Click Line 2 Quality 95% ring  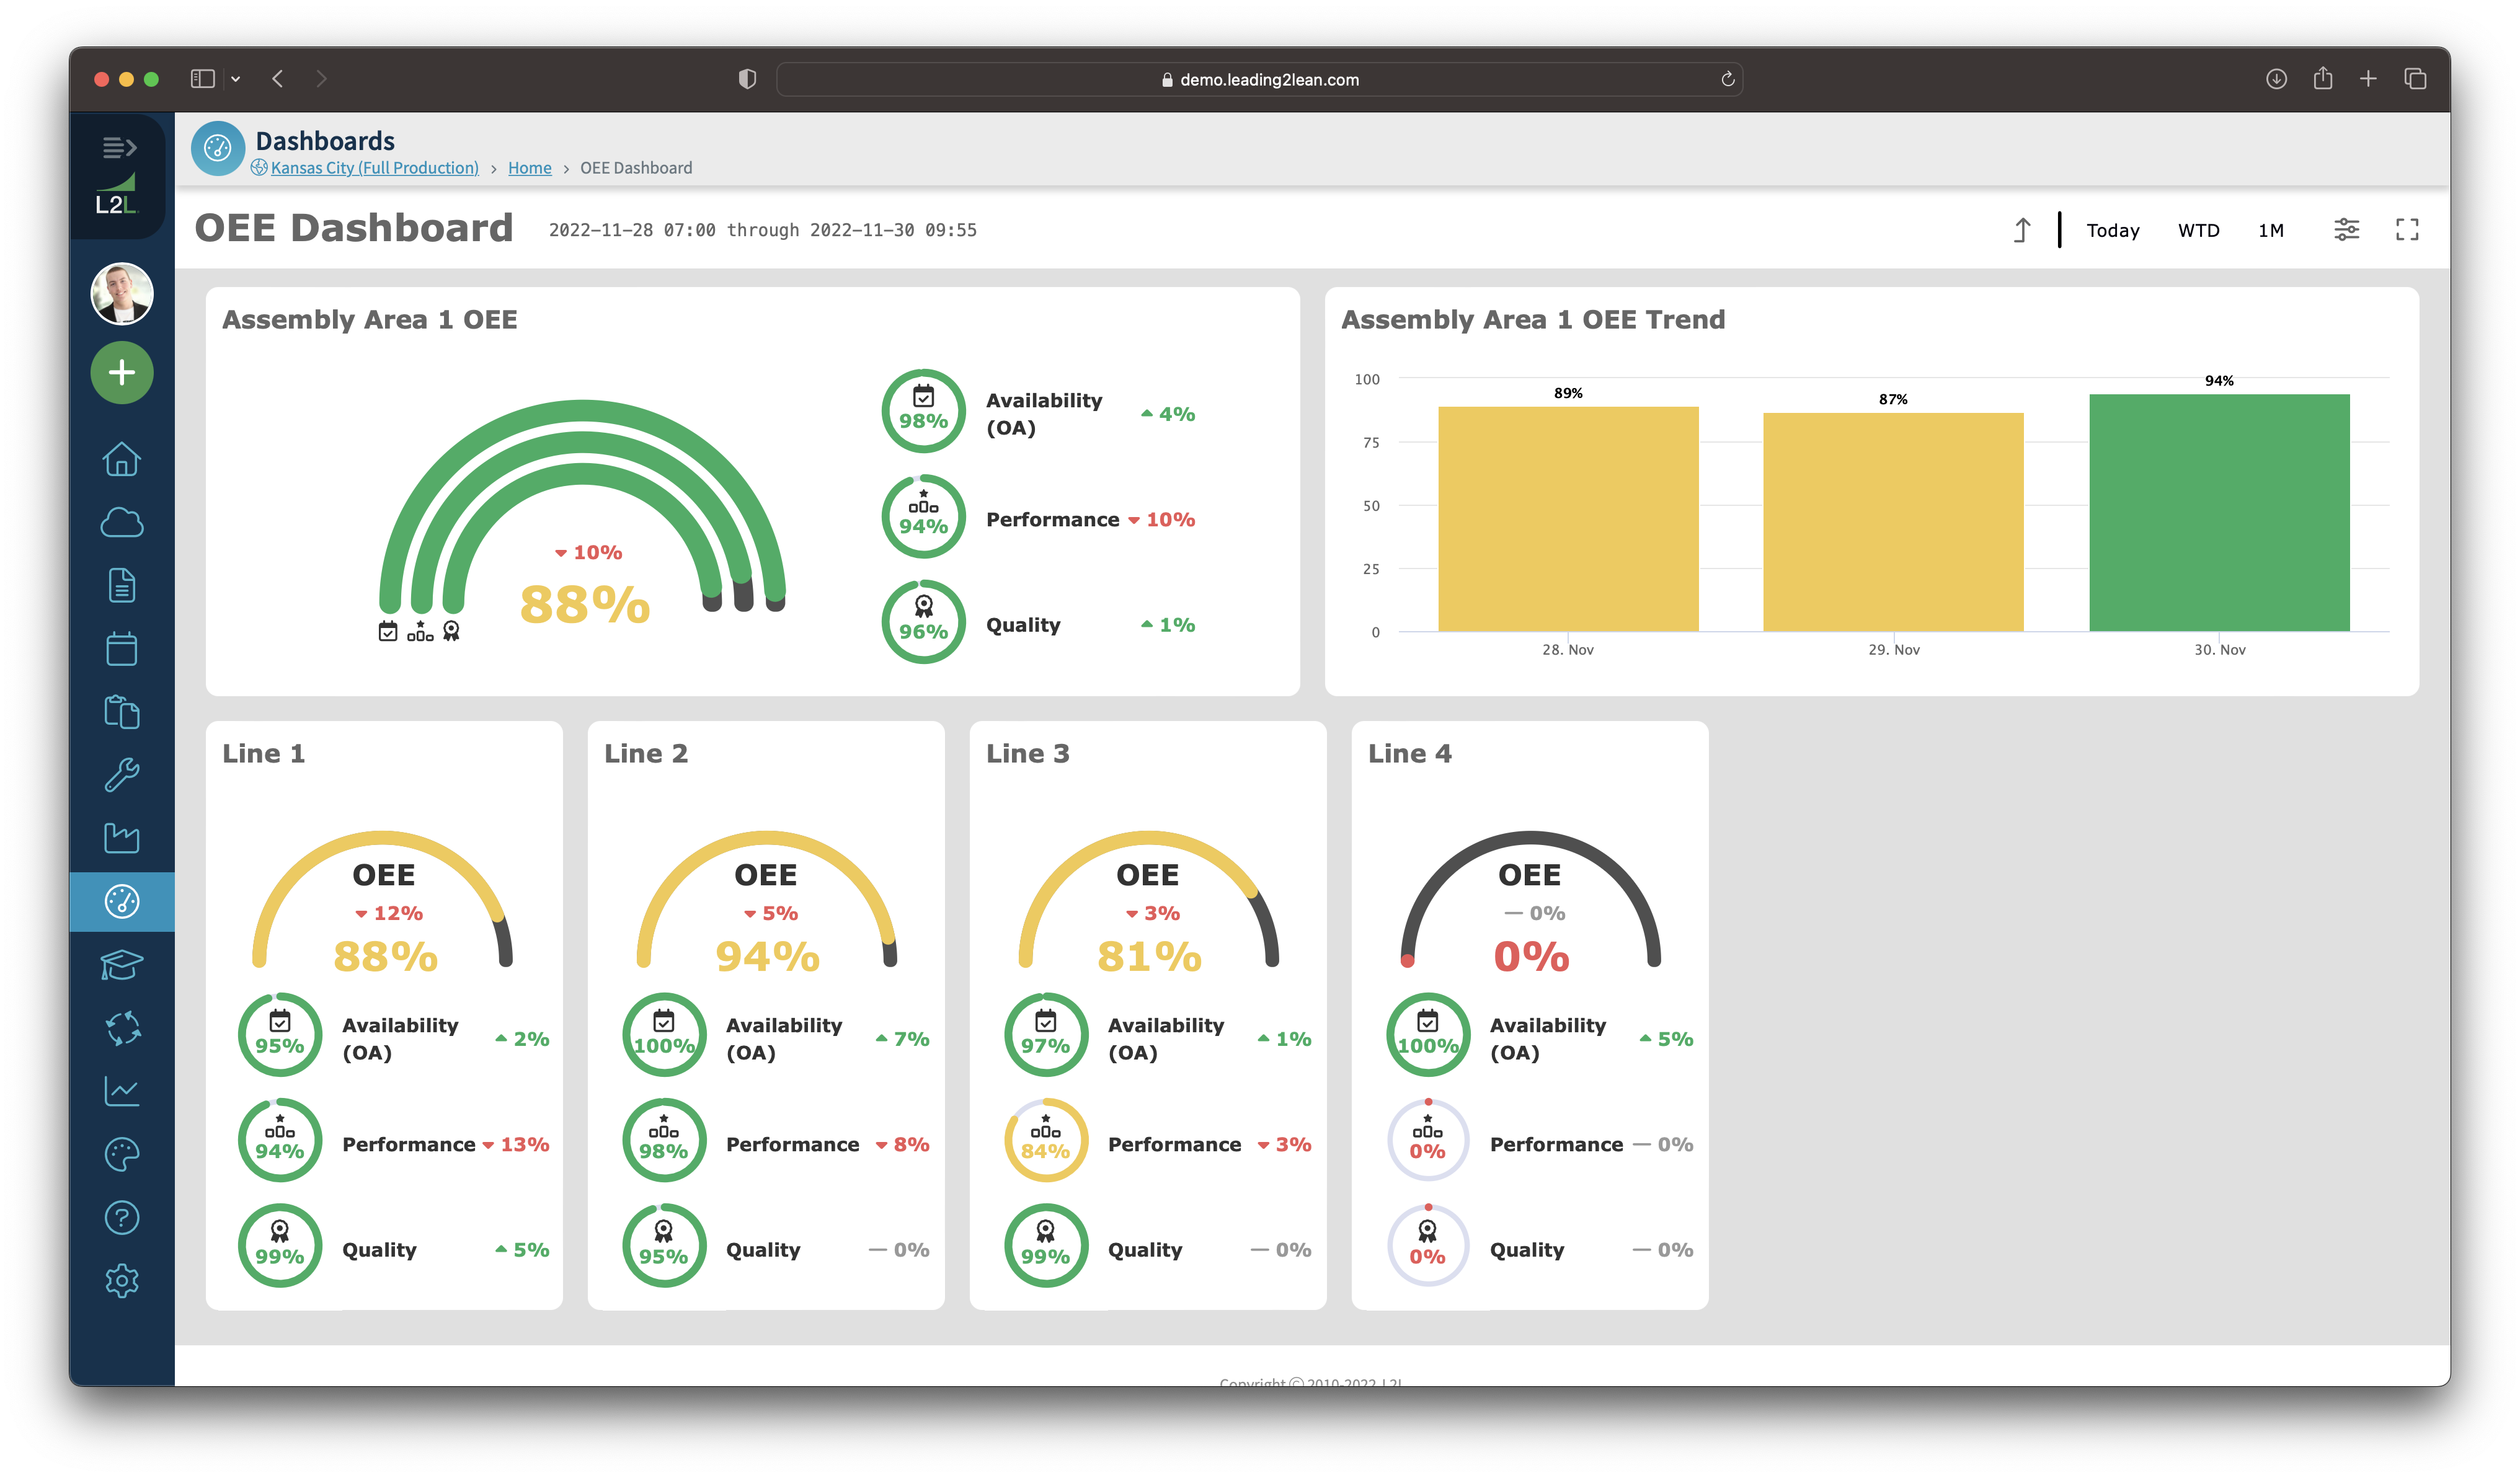[664, 1245]
